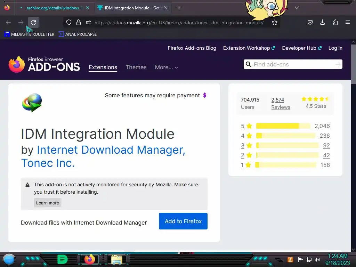The image size is (356, 267).
Task: Open Firefox Add-ons Blog link
Action: click(x=192, y=48)
